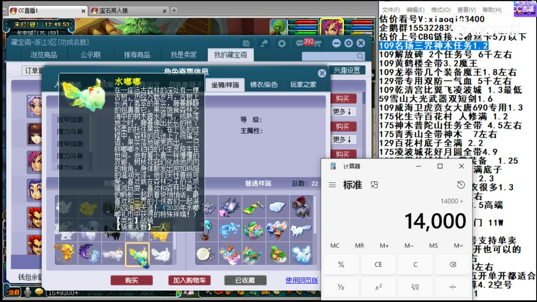537x302 pixels.
Task: Click the calculator divide key
Action: [452, 287]
